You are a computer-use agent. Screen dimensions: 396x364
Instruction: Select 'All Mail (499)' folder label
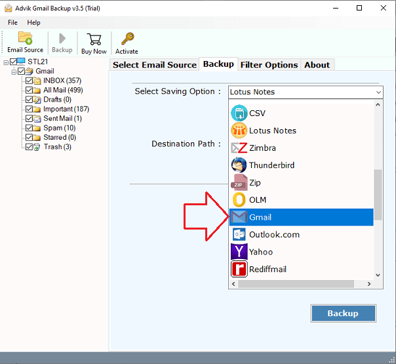(63, 90)
